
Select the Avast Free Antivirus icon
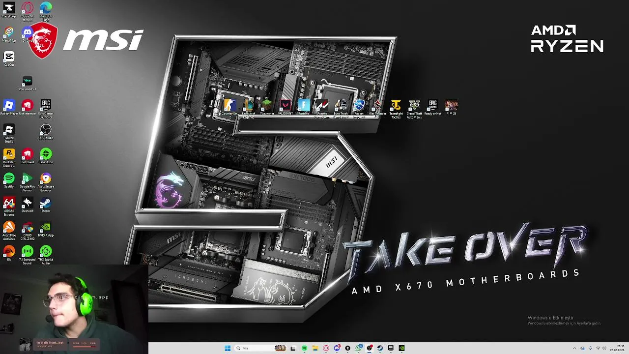coord(9,231)
